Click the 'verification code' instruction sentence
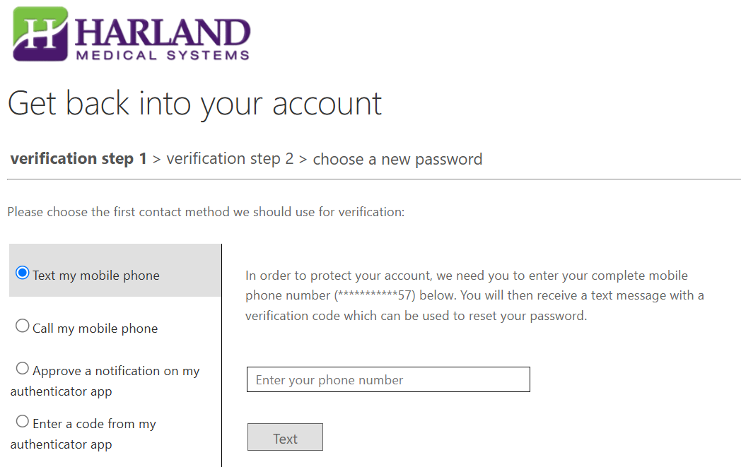 coord(416,316)
